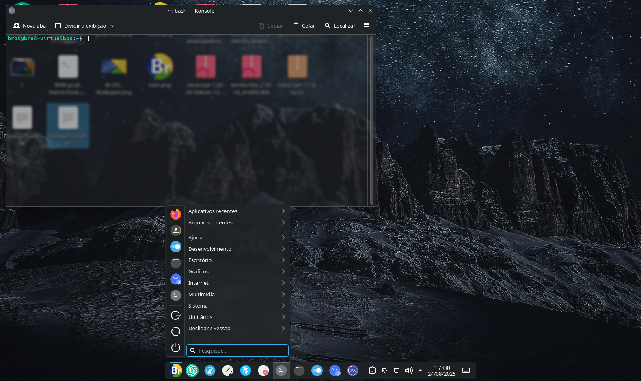641x381 pixels.
Task: Show hidden system tray icons arrow
Action: pyautogui.click(x=420, y=370)
